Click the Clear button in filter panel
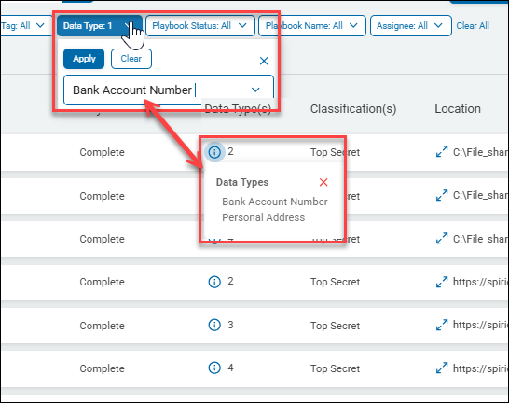Image resolution: width=509 pixels, height=403 pixels. (x=131, y=59)
